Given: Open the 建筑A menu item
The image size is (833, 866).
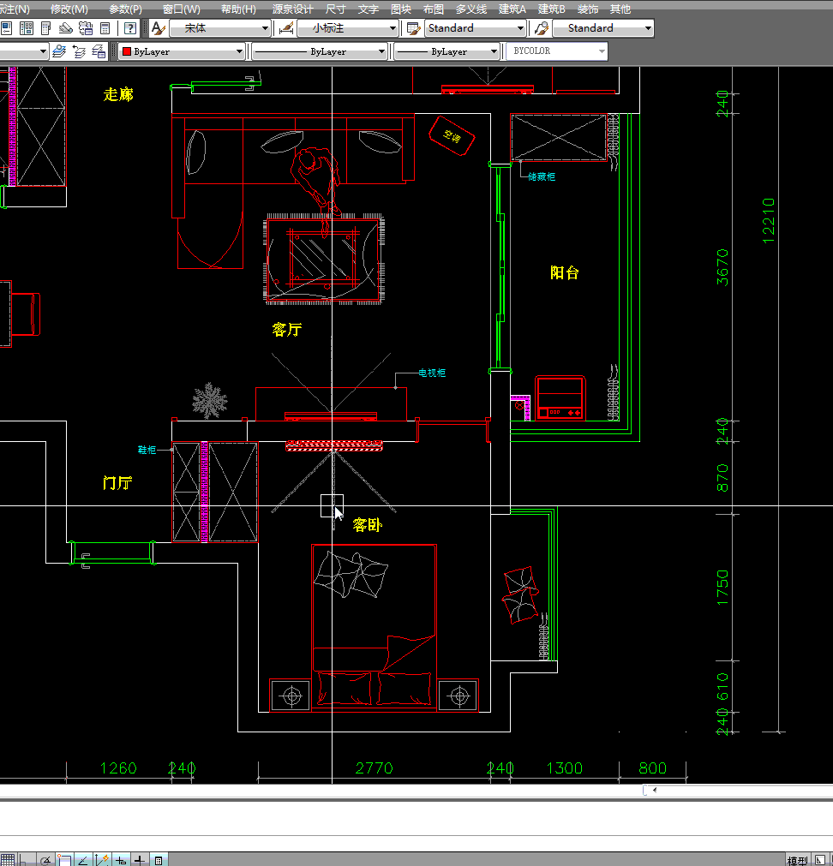Looking at the screenshot, I should [512, 9].
